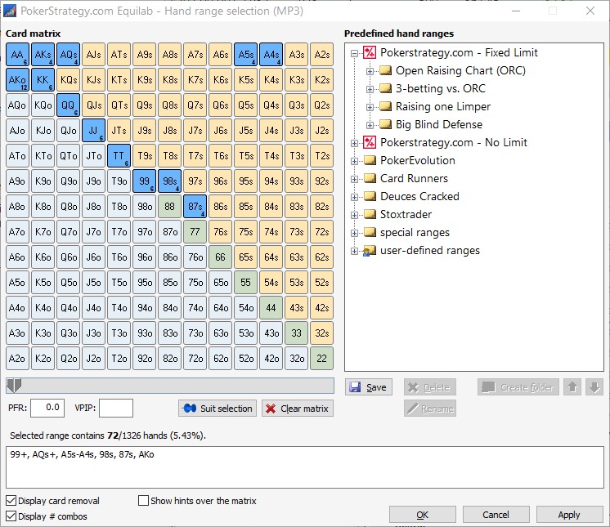
Task: Expand the 3-betting vs. ORC node
Action: coord(370,89)
